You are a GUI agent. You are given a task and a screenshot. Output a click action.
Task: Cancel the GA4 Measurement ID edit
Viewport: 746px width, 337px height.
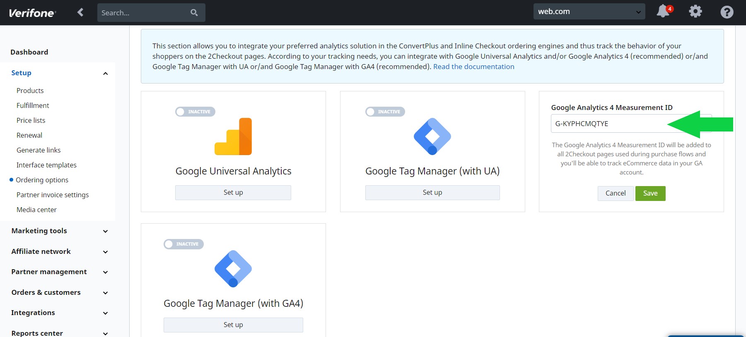616,193
